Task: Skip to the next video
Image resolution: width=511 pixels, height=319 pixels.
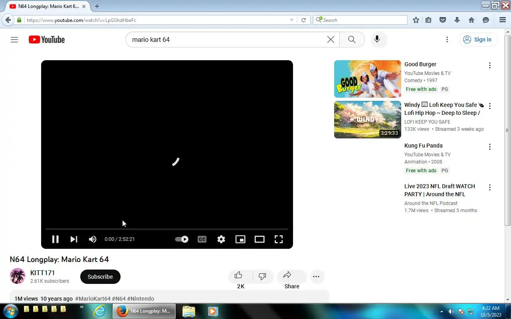Action: (73, 239)
